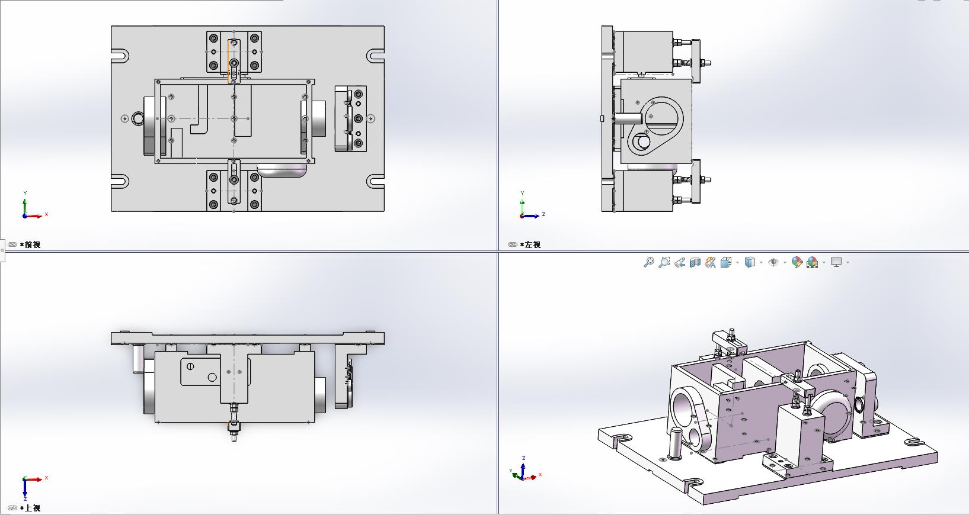
Task: Click the View Orientation cube icon
Action: (x=726, y=262)
